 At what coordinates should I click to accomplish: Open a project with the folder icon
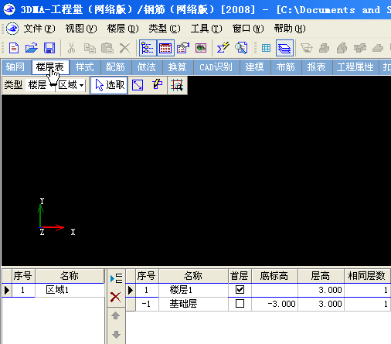(32, 48)
